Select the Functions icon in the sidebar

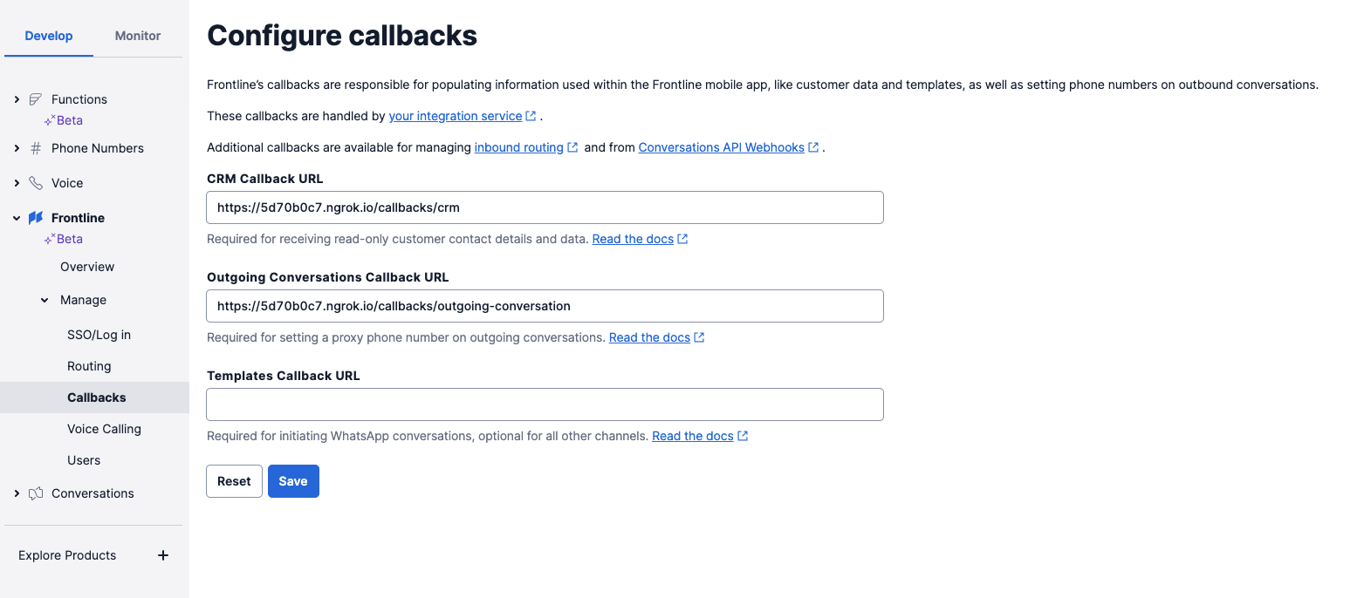[x=35, y=99]
